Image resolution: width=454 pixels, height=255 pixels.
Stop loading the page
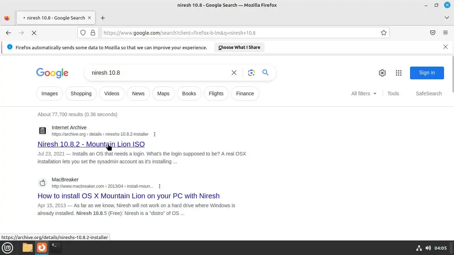tap(34, 33)
